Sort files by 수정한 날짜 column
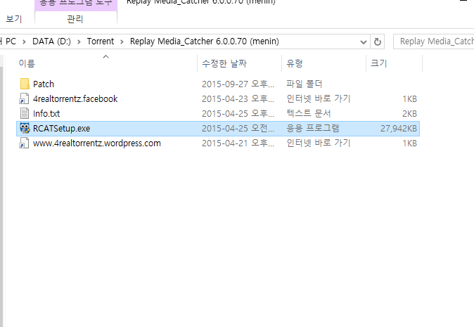 (224, 63)
